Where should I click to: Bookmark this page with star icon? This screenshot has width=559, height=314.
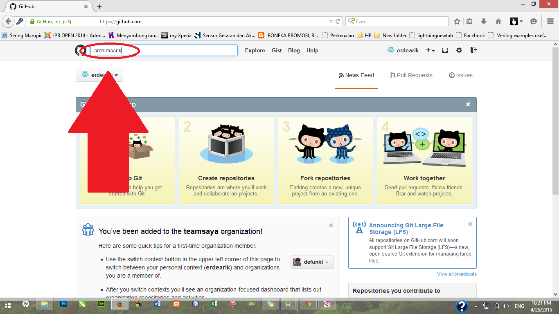457,21
